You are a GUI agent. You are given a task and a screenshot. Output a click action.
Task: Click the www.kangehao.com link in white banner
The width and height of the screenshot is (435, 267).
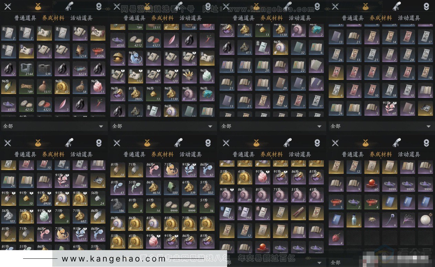coord(114,259)
